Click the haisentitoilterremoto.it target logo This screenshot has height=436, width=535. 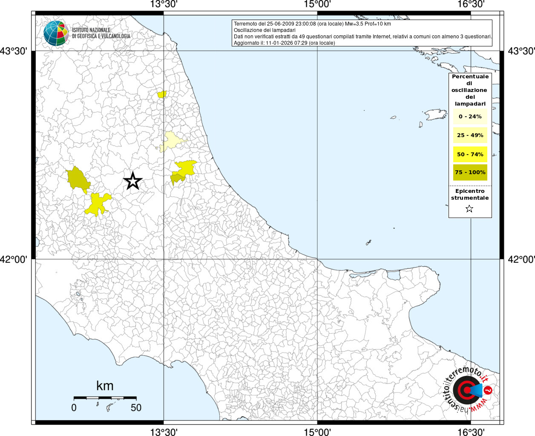(468, 390)
